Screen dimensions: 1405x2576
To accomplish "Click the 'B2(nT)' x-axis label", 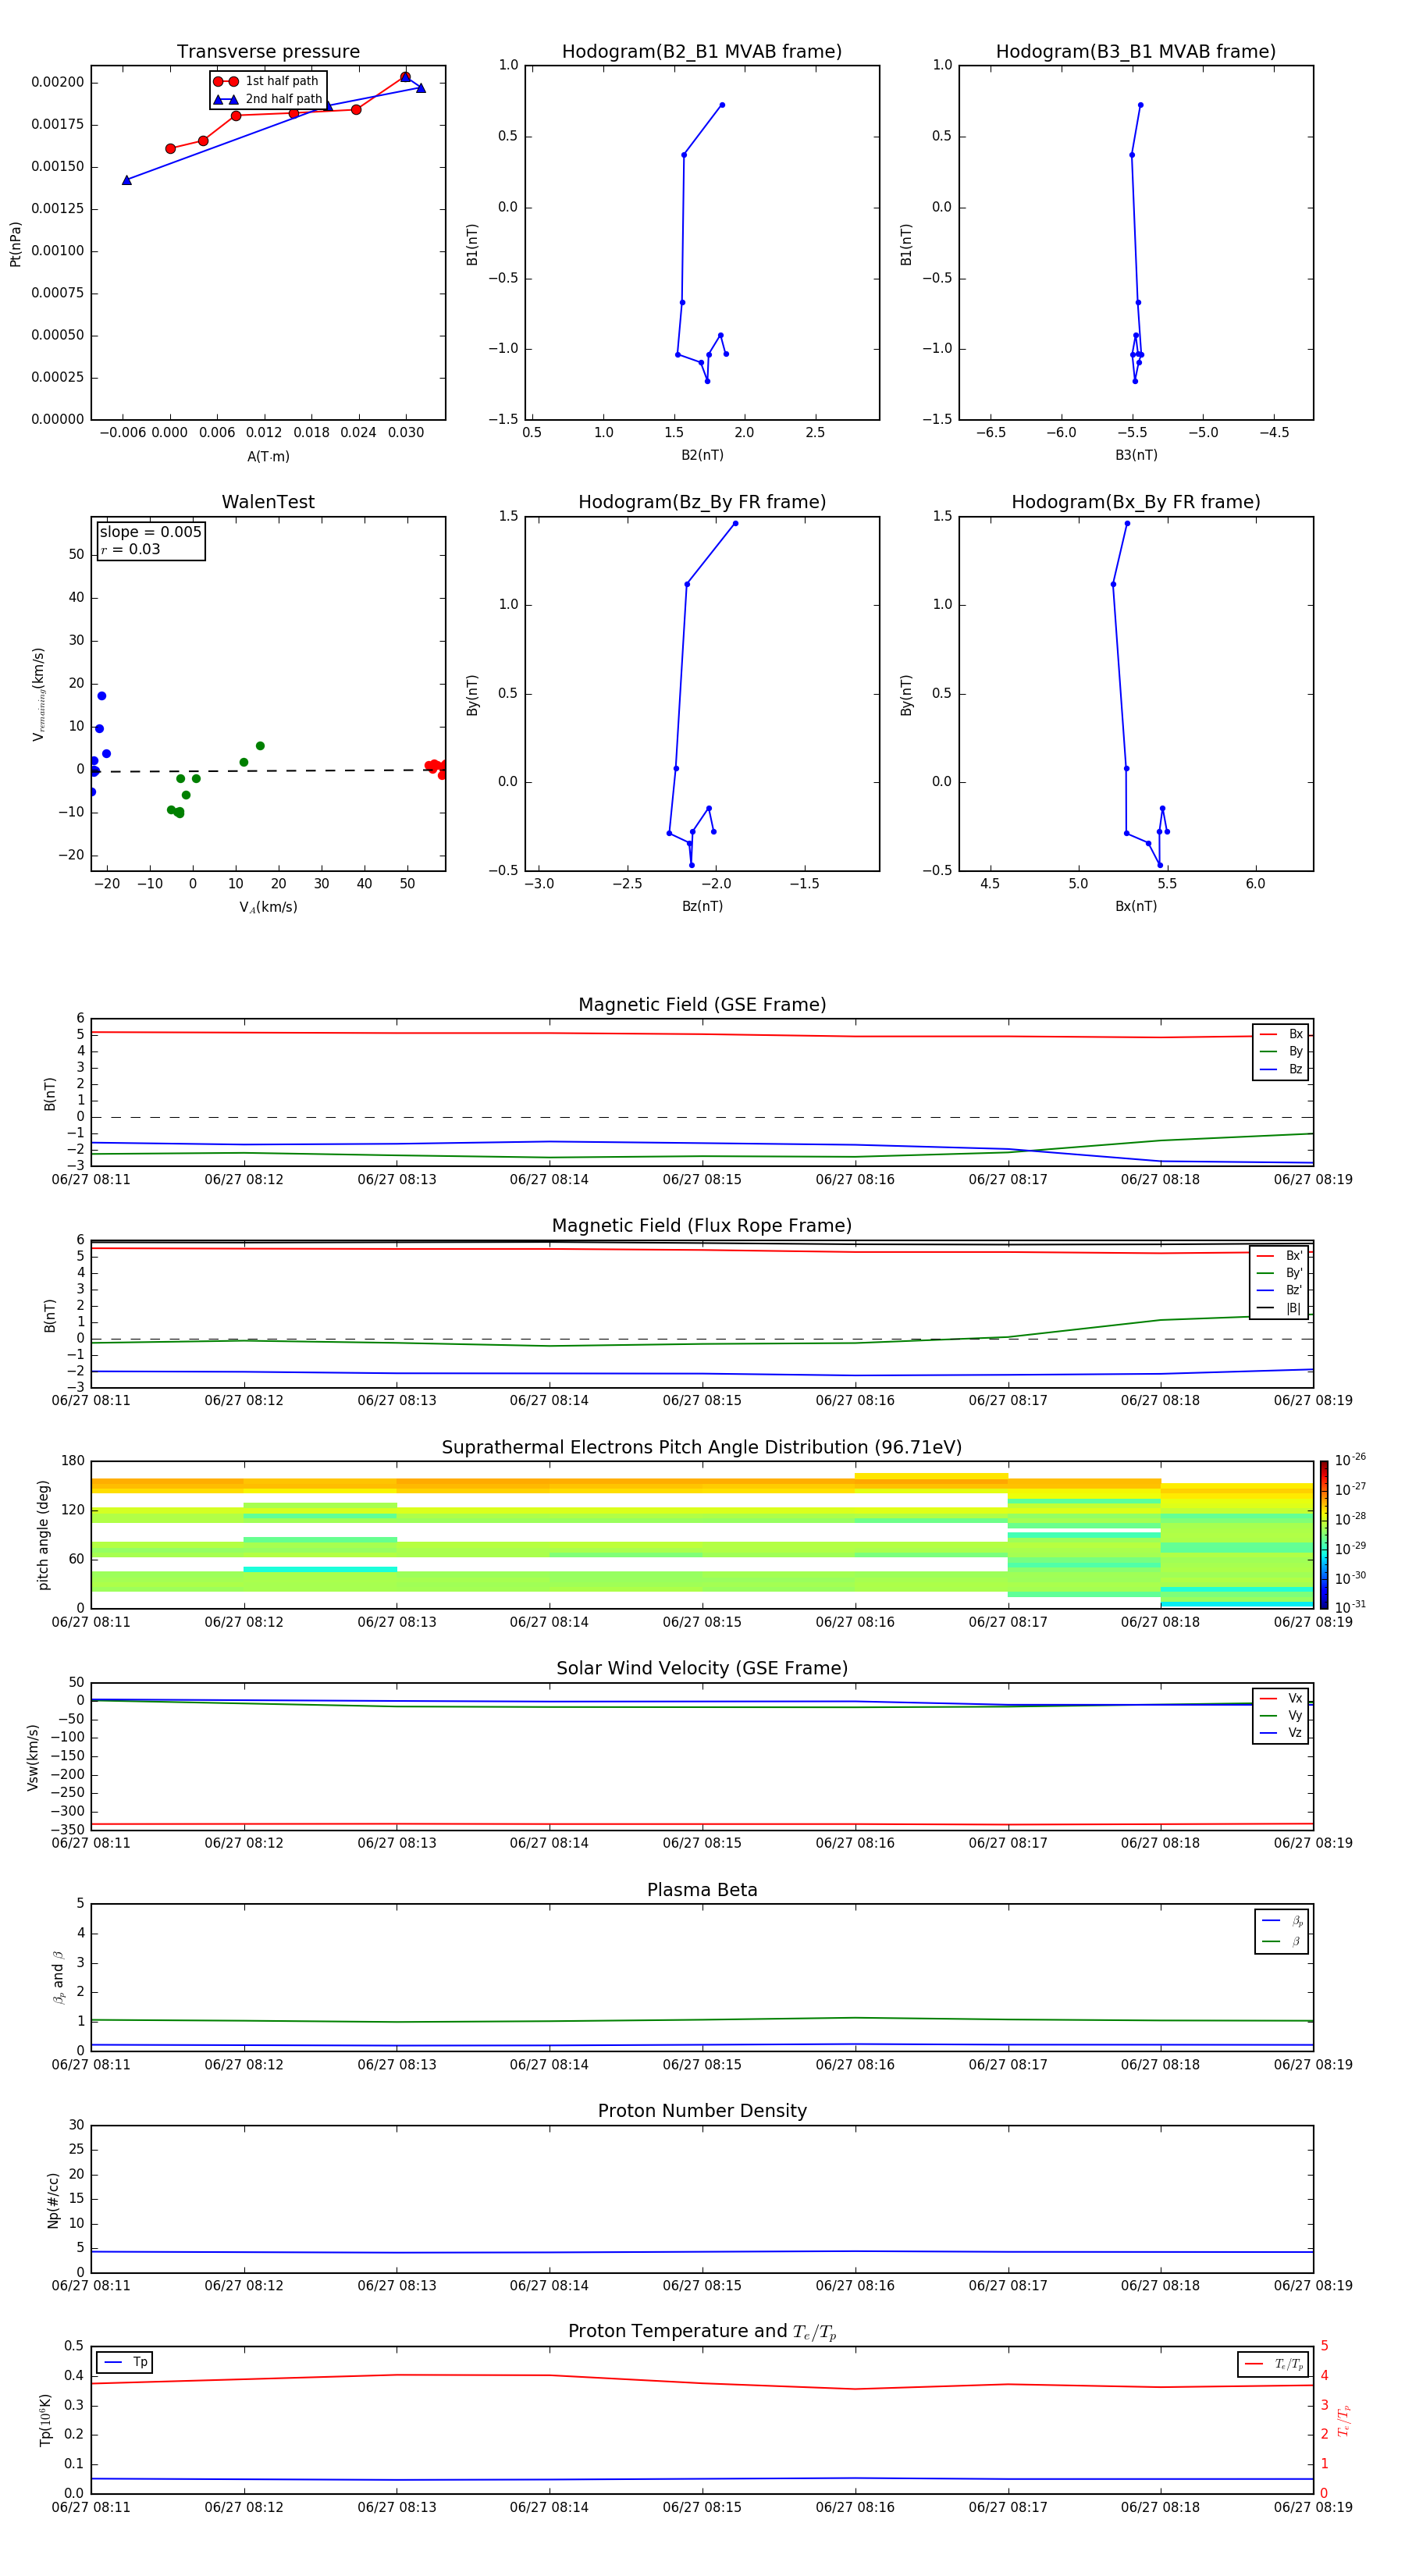I will click(702, 455).
